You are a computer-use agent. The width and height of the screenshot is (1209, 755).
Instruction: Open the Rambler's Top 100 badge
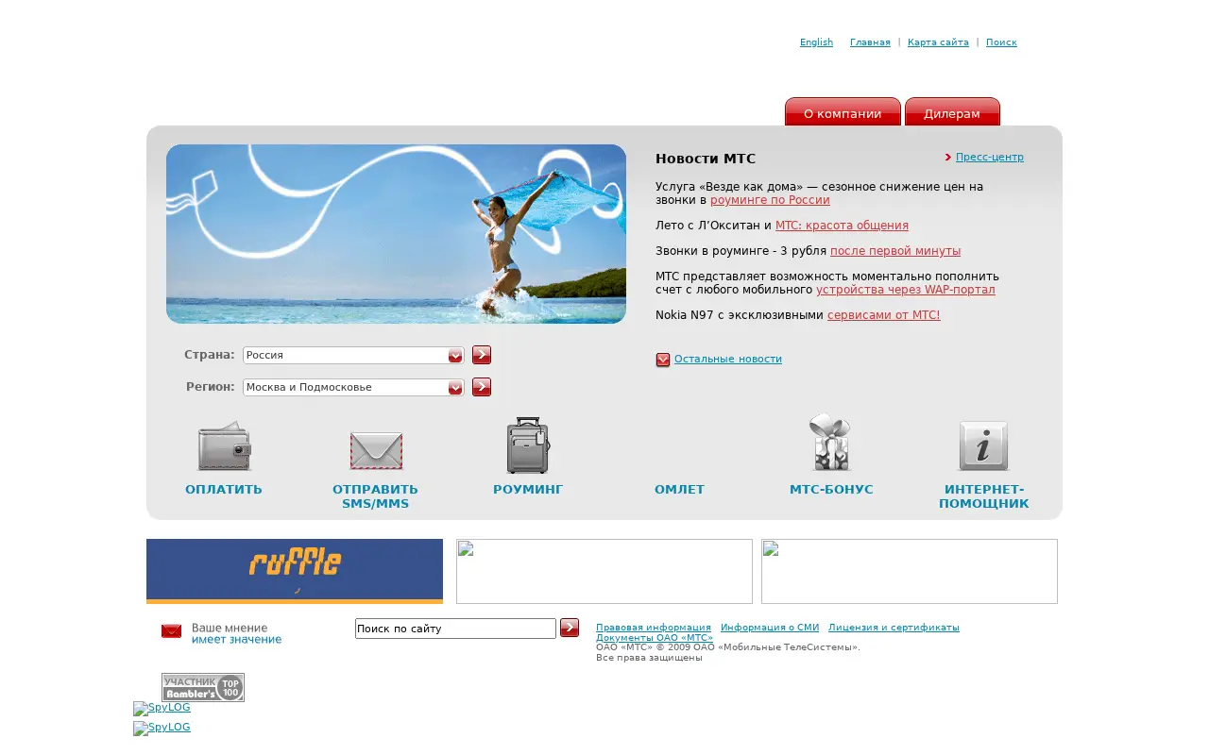coord(203,687)
